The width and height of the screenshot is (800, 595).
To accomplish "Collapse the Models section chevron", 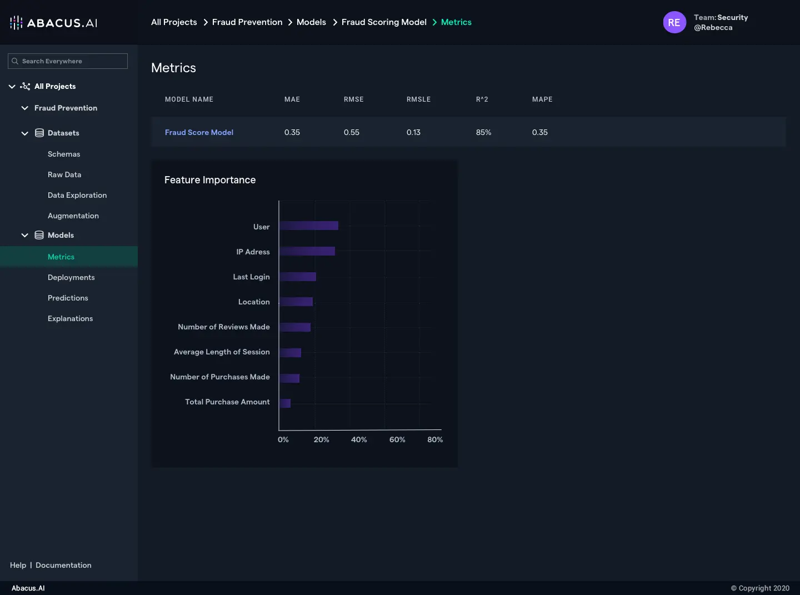I will (24, 235).
